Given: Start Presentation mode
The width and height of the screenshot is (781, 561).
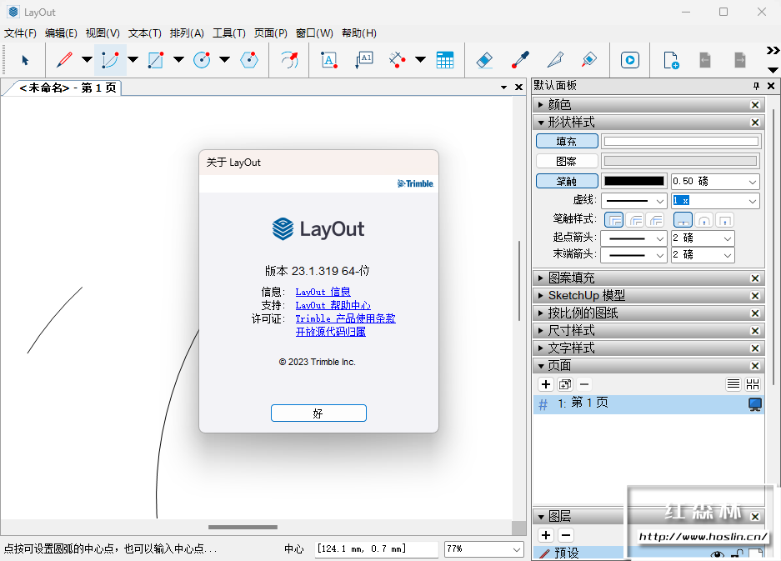Looking at the screenshot, I should [x=630, y=60].
